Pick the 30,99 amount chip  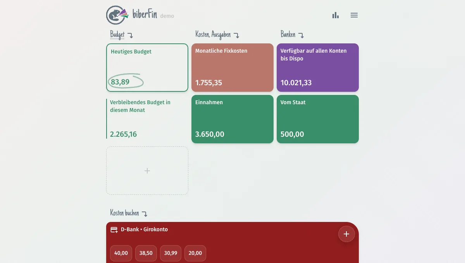click(170, 253)
